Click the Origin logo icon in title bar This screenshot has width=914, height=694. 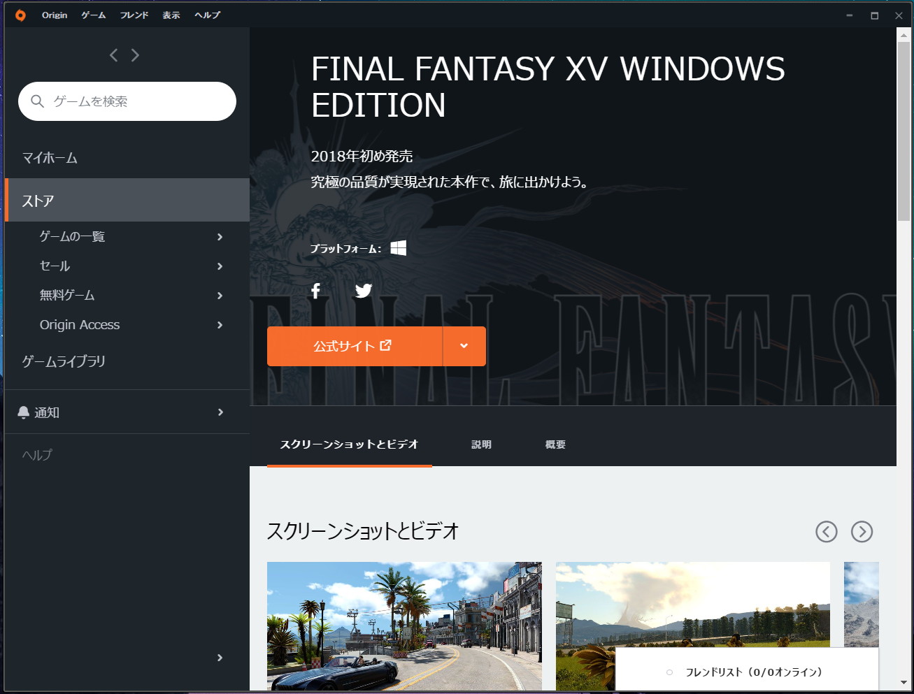click(20, 15)
